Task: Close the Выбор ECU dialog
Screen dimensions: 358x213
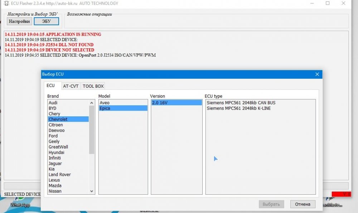Action: (317, 74)
